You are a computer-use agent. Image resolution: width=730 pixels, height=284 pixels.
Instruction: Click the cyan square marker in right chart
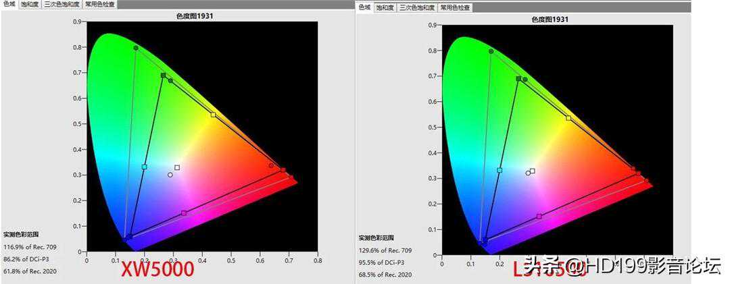tap(500, 170)
